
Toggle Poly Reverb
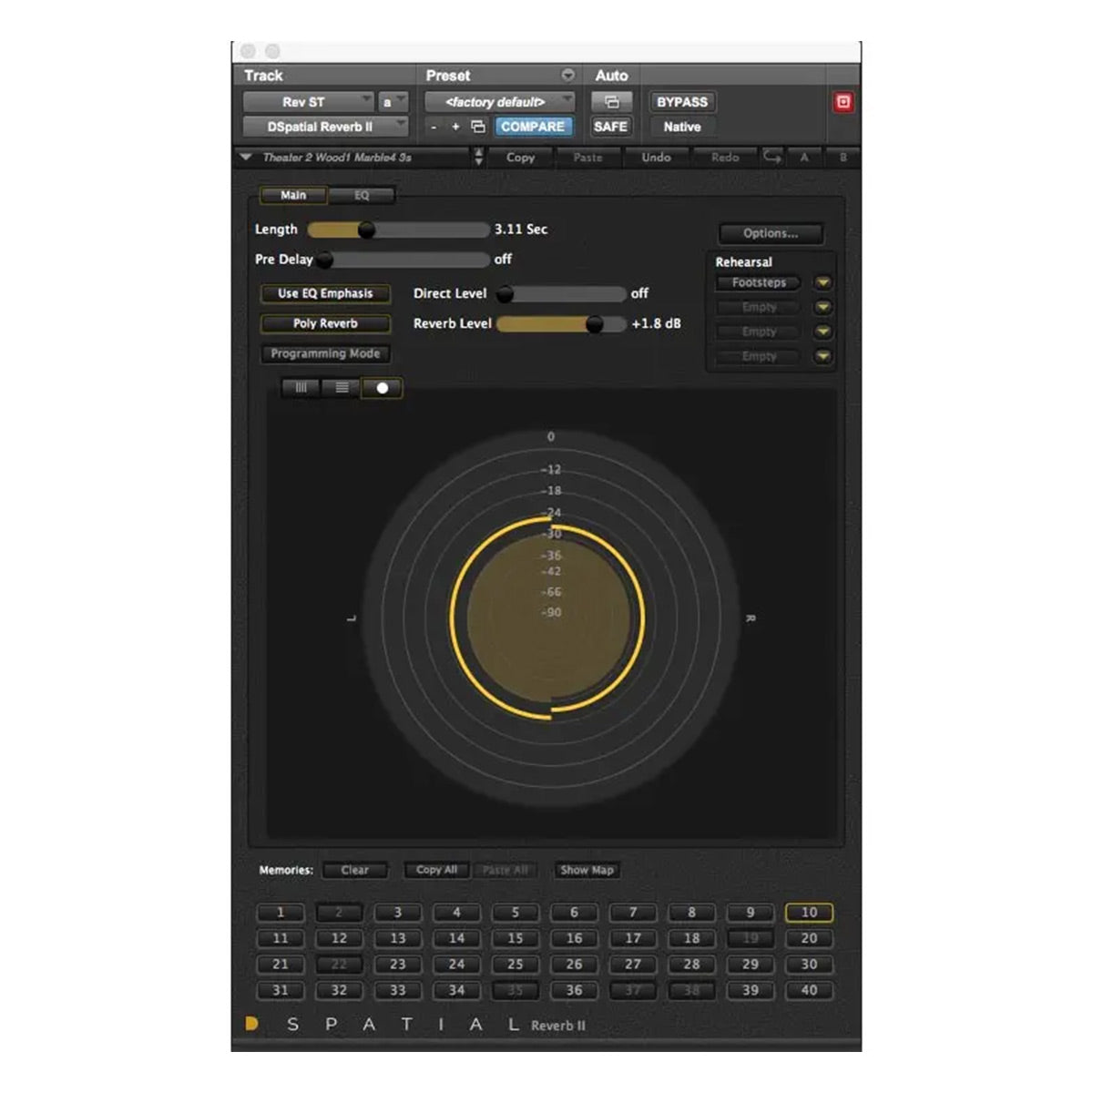tap(325, 323)
